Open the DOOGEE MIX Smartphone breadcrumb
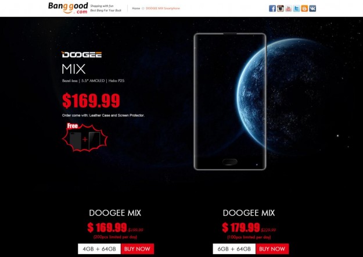Viewport: 363px width, 257px height. [163, 8]
